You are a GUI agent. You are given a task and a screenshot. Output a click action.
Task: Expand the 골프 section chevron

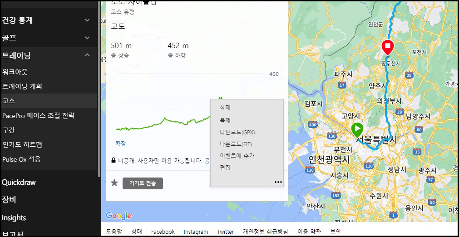click(x=87, y=38)
